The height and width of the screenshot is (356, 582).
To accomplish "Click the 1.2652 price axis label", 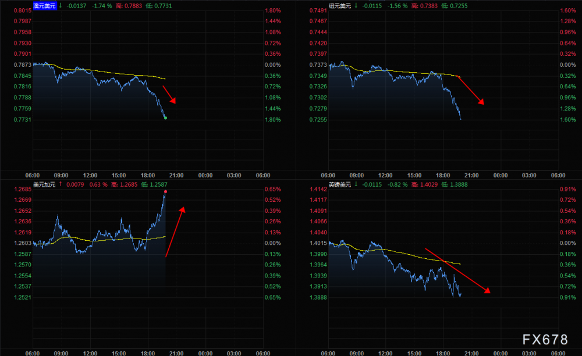I will tap(23, 211).
